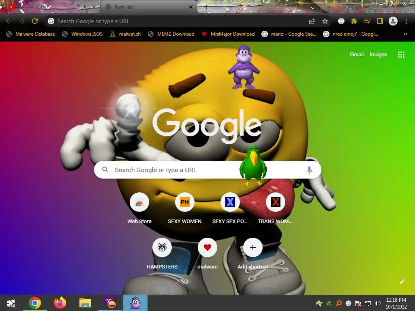Screen dimensions: 415x311
Task: Click the magnifier icon in the search box
Action: (x=105, y=170)
